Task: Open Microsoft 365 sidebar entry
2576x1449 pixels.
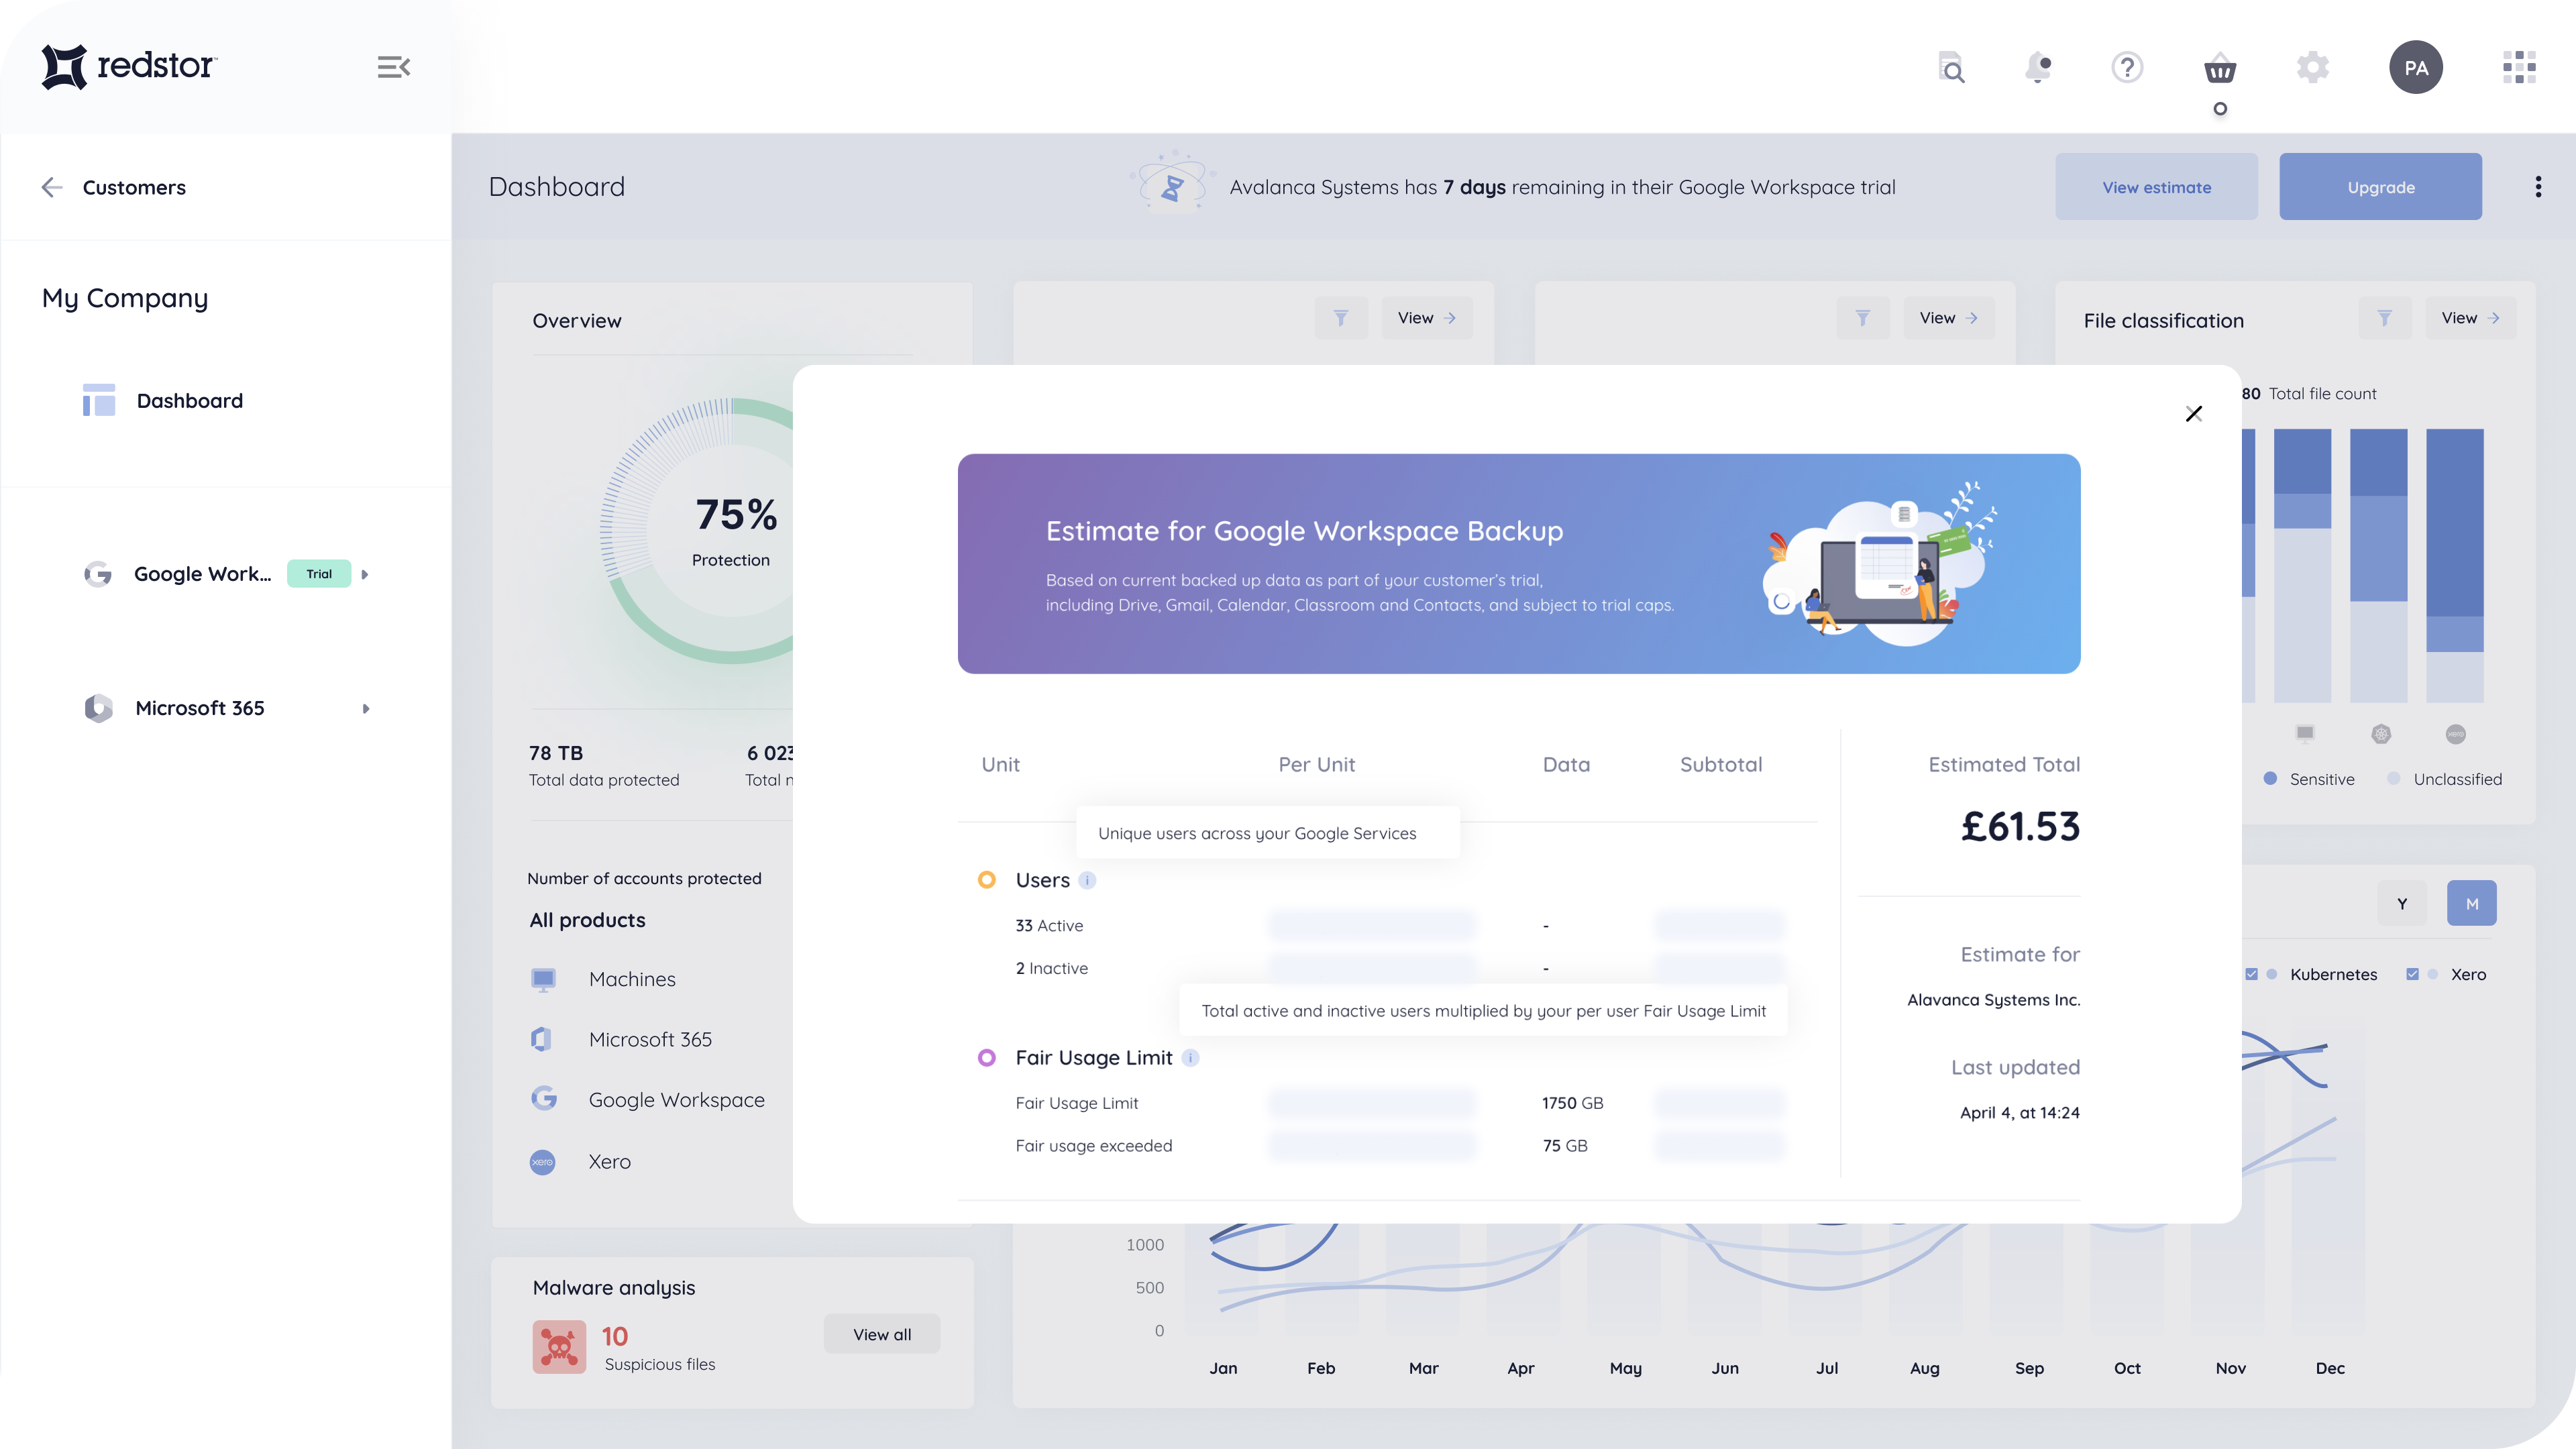Action: pos(200,708)
